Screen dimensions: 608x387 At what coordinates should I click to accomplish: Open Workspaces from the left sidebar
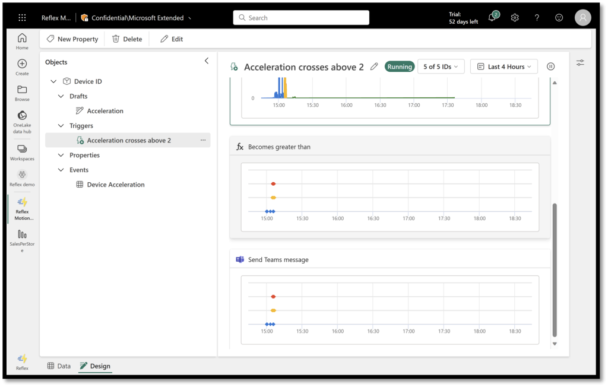click(x=22, y=153)
